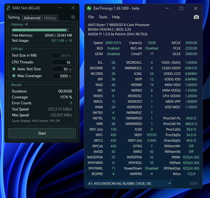210x198 pixels.
Task: Click the Free Memory value 30503 / 32343 MB
Action: pyautogui.click(x=58, y=35)
